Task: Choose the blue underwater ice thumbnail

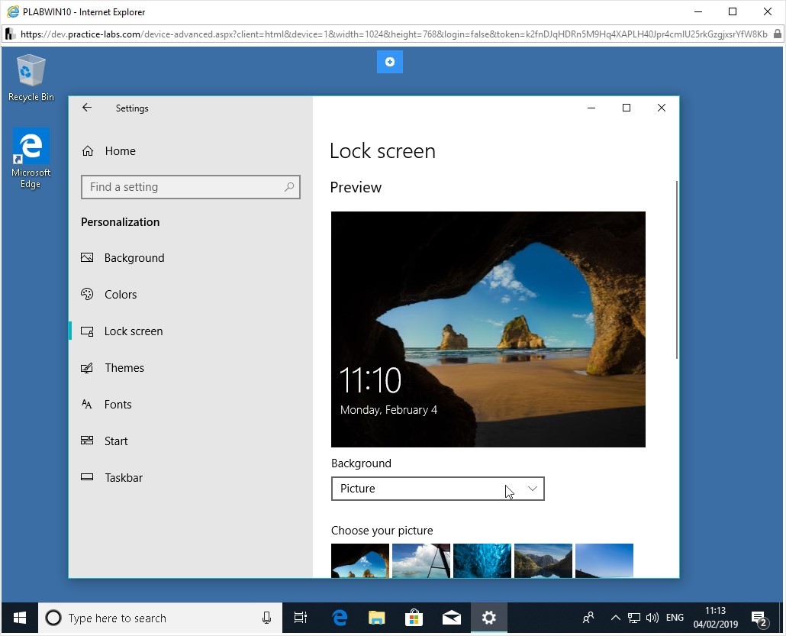Action: (482, 560)
